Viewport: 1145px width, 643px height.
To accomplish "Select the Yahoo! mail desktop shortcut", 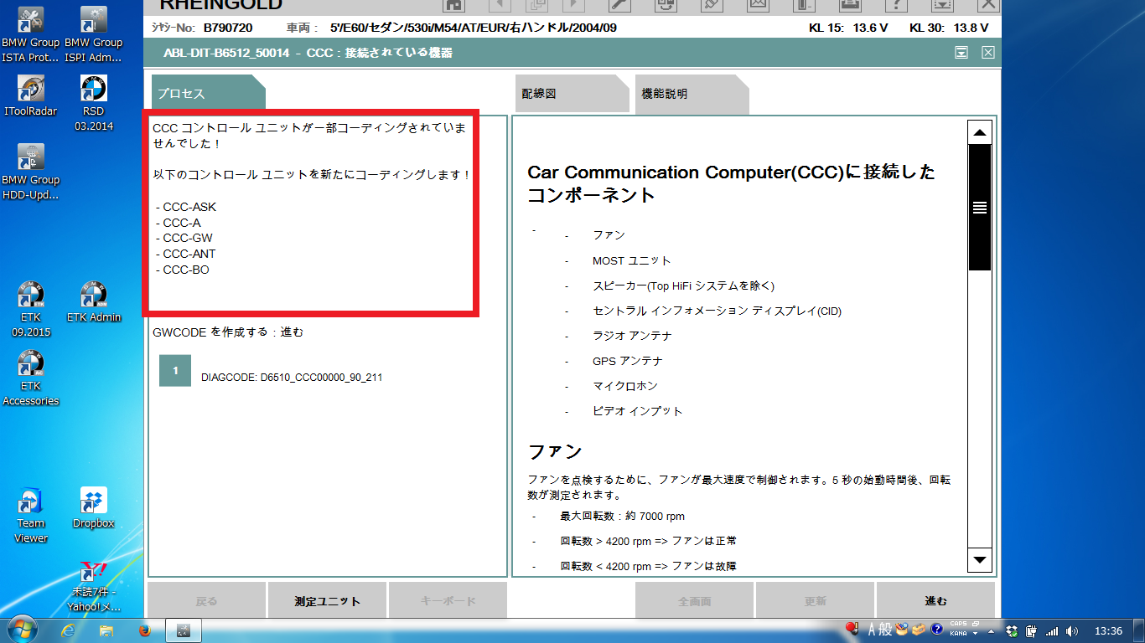I will pyautogui.click(x=93, y=586).
